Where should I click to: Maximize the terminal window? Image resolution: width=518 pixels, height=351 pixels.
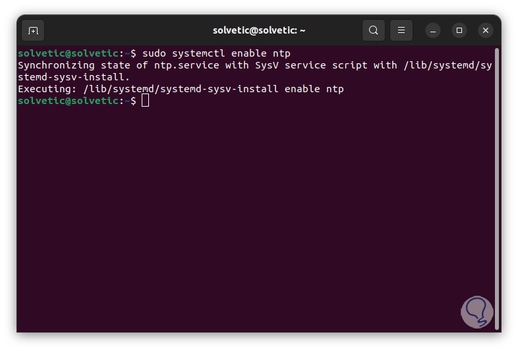click(x=459, y=30)
